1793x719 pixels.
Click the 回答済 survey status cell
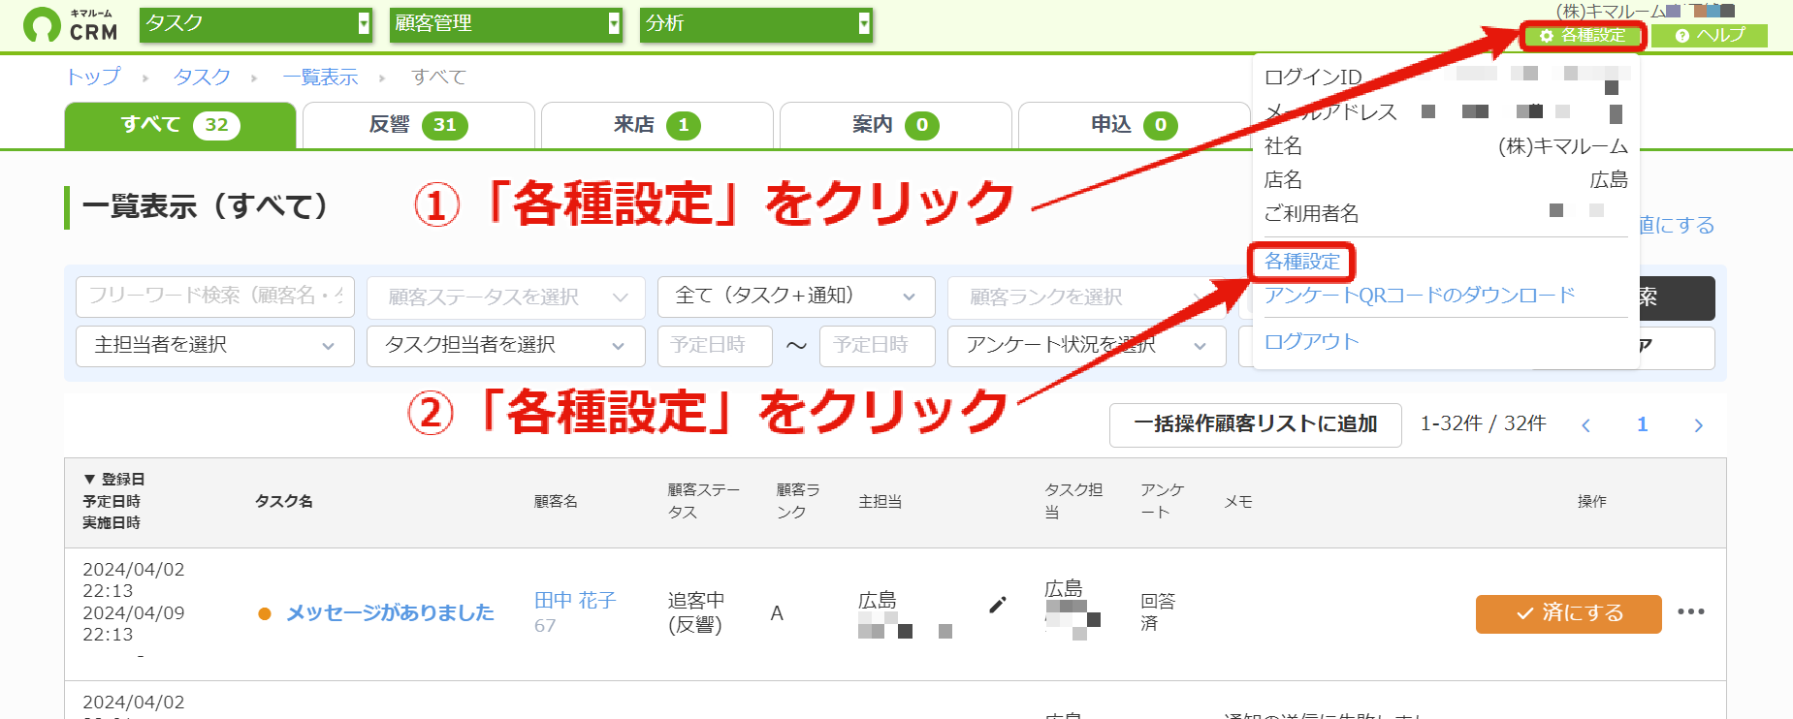1158,612
